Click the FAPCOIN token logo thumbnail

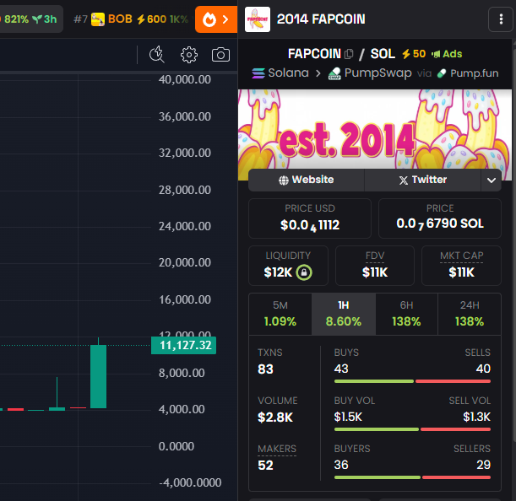[x=258, y=19]
